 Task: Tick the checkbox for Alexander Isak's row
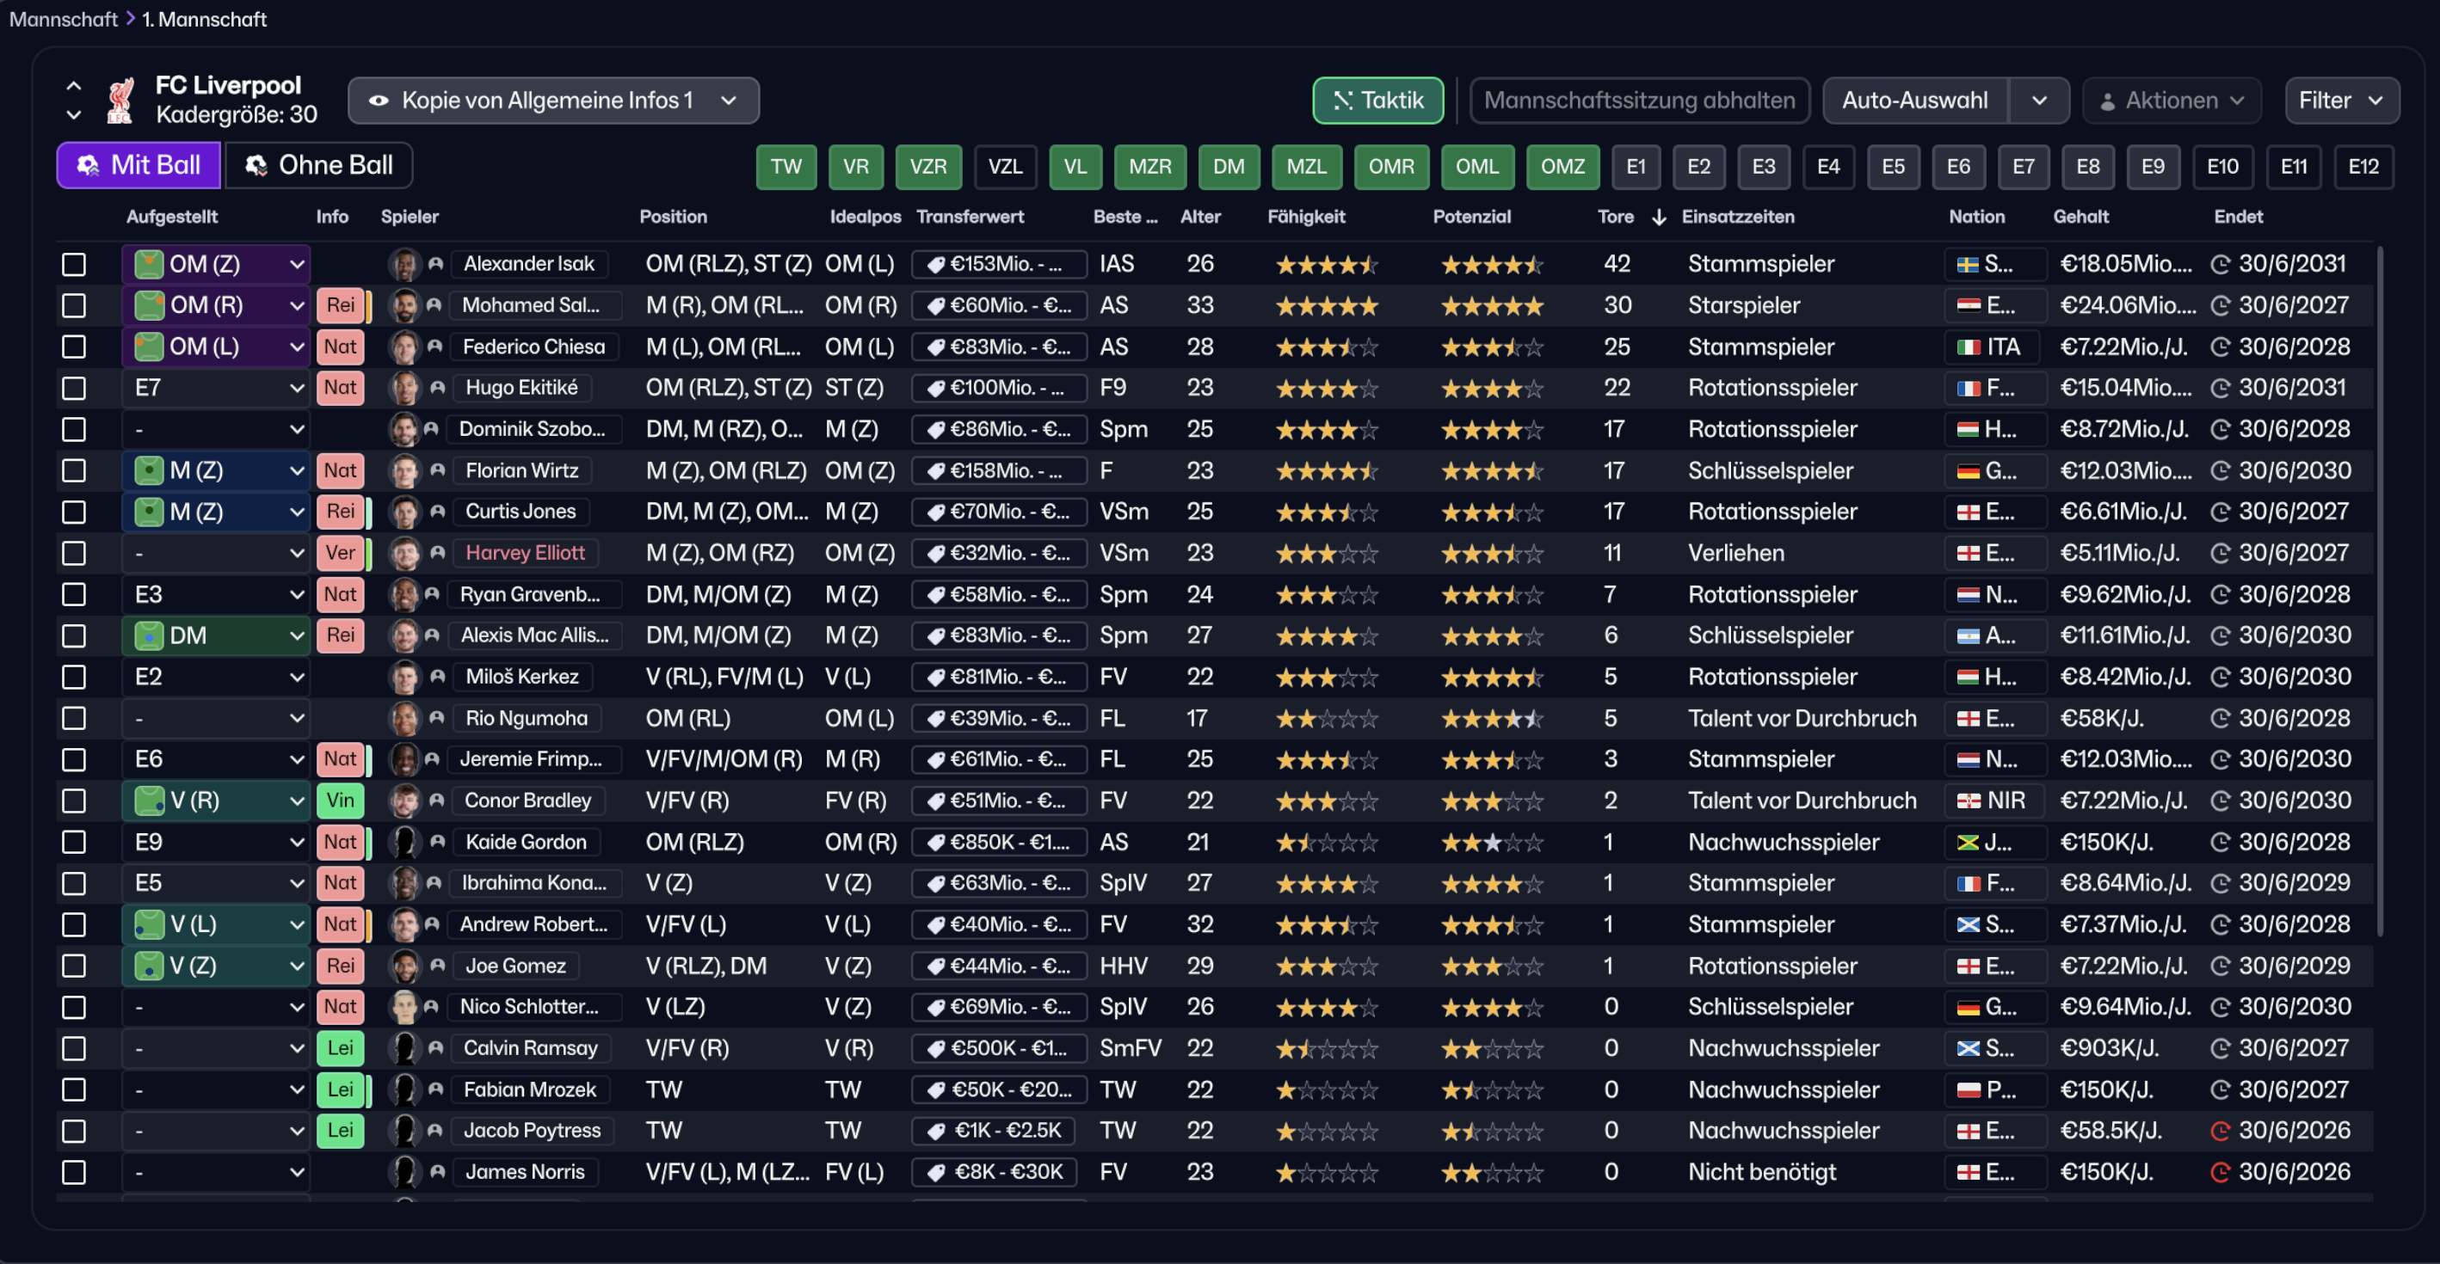[x=74, y=264]
